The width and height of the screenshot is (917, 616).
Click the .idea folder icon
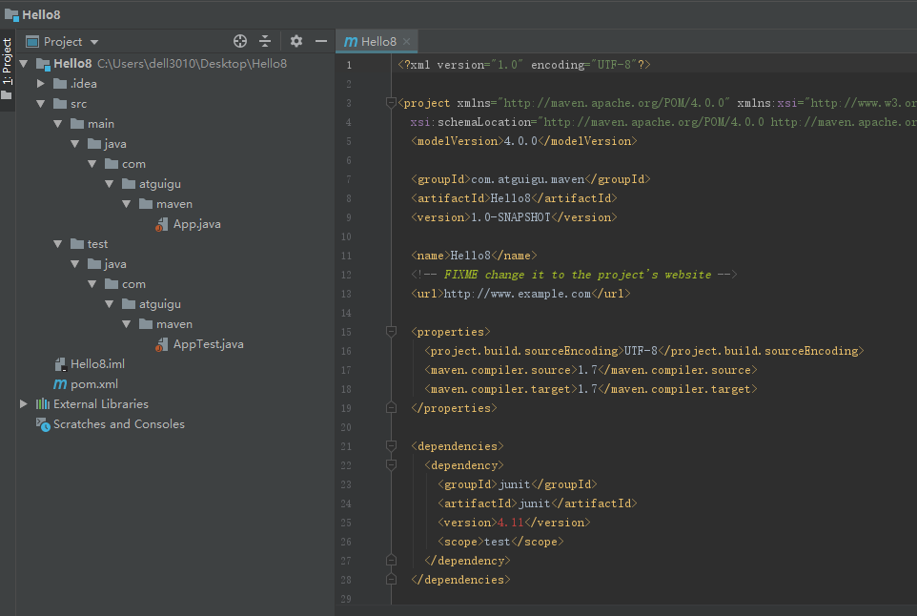click(60, 84)
